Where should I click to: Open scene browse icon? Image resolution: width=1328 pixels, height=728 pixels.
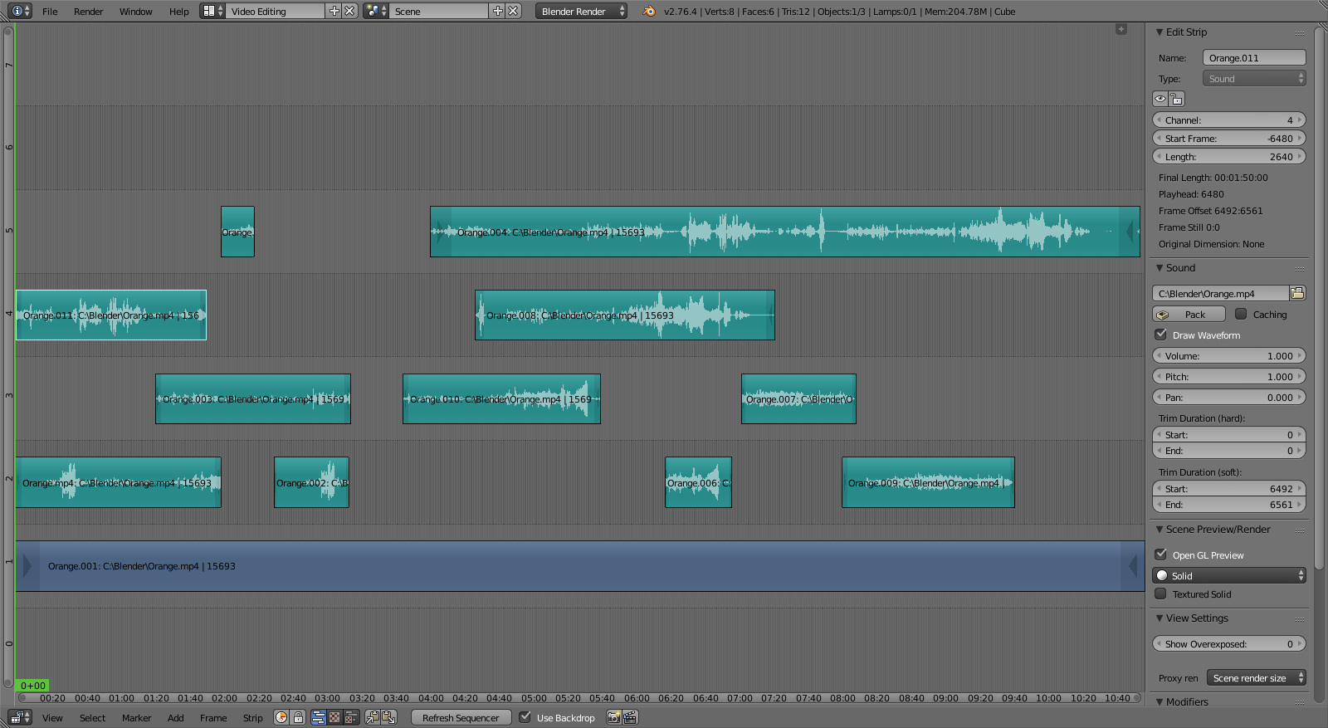click(376, 11)
